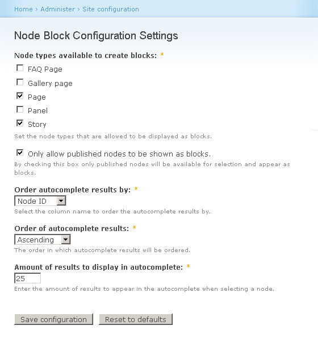Click the 'Gallery page' label text

[50, 83]
